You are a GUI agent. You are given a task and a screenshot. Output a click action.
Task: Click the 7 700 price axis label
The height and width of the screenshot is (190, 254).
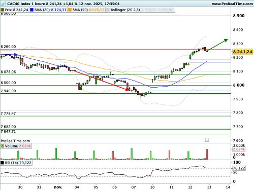tap(238, 127)
